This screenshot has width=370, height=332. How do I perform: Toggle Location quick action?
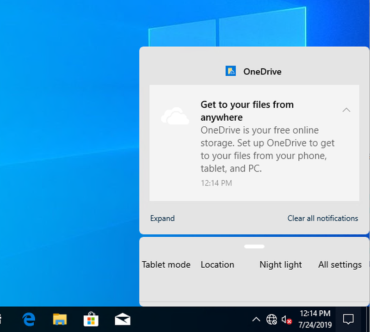click(217, 265)
